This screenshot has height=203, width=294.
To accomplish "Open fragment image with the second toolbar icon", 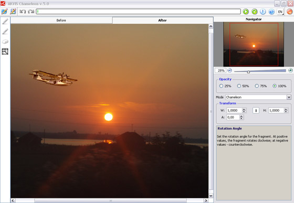I will (13, 12).
